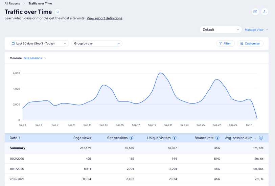Image resolution: width=275 pixels, height=186 pixels.
Task: Click the Sep 20 peak on the chart
Action: point(160,73)
